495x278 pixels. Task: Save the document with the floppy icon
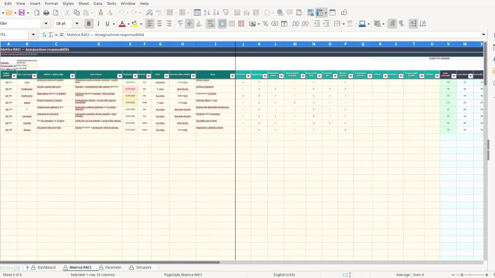click(21, 13)
